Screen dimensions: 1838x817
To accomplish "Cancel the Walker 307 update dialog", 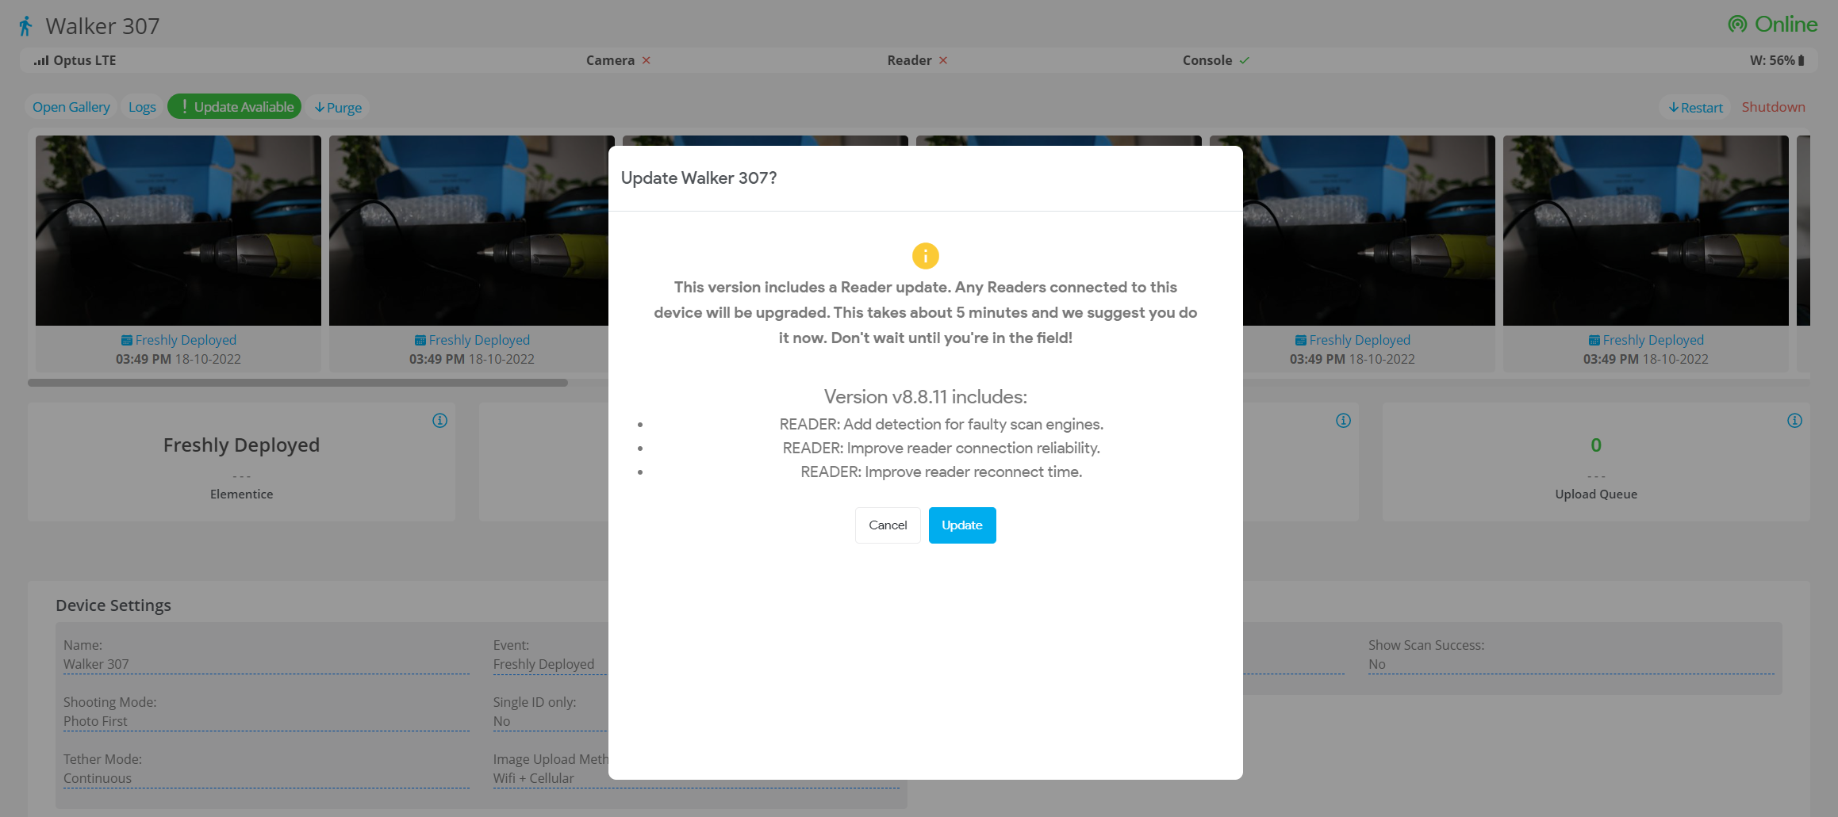I will coord(888,525).
